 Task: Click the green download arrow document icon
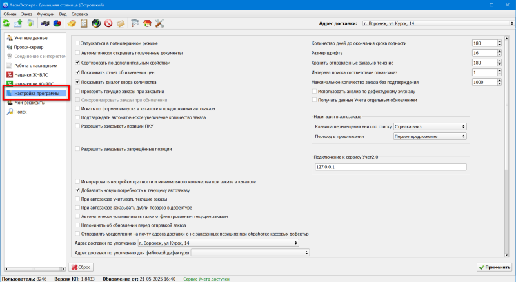(x=30, y=24)
